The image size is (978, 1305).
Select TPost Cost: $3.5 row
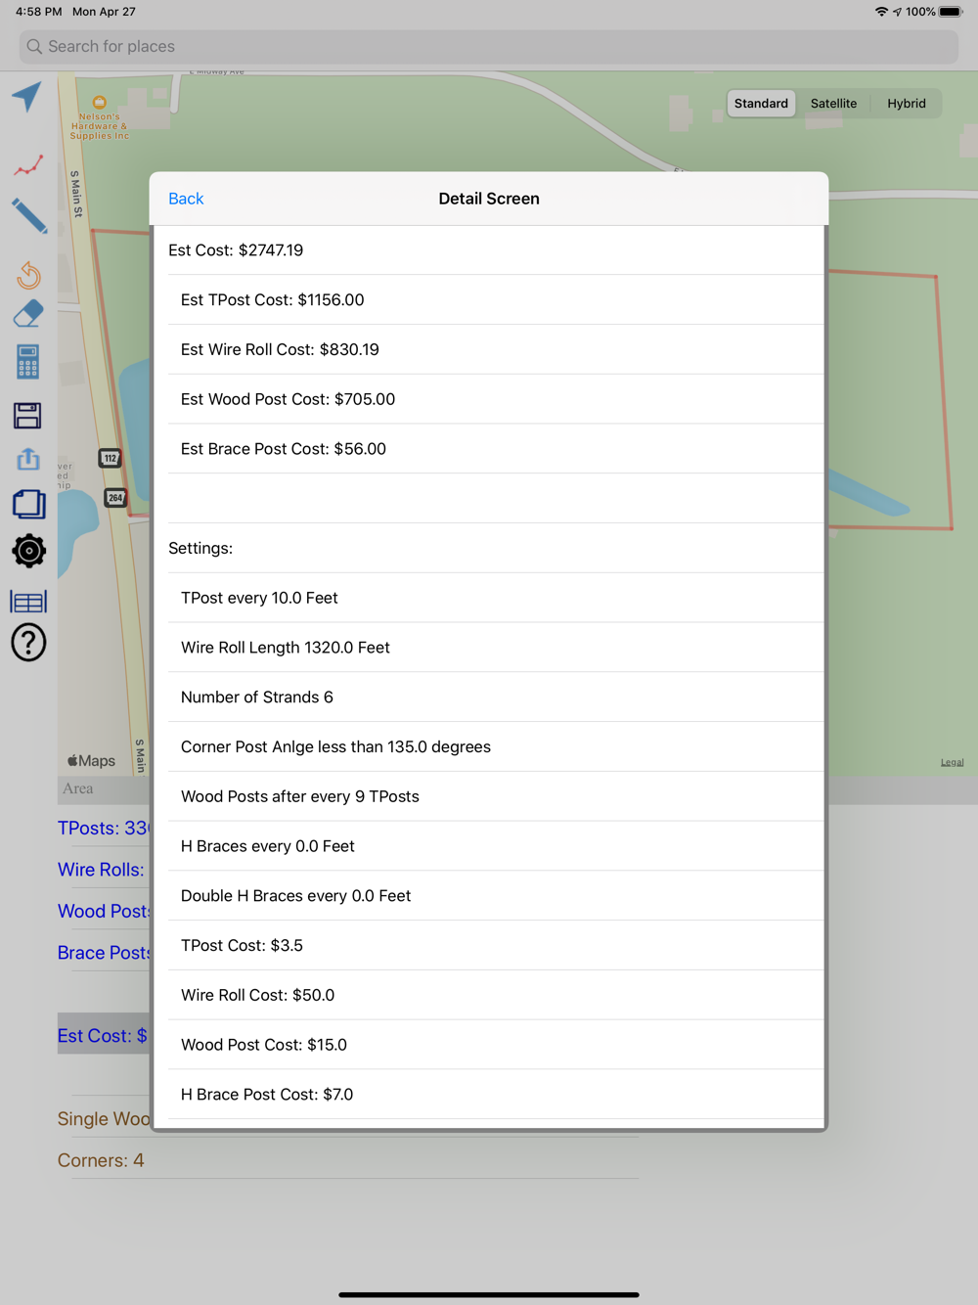click(489, 946)
